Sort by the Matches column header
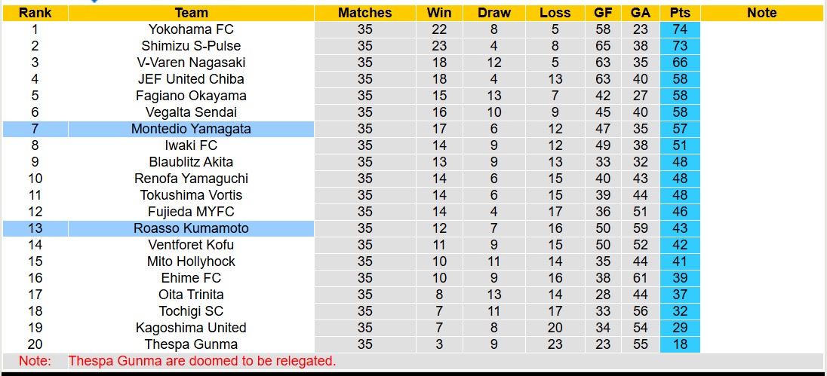The width and height of the screenshot is (827, 376). (x=364, y=13)
